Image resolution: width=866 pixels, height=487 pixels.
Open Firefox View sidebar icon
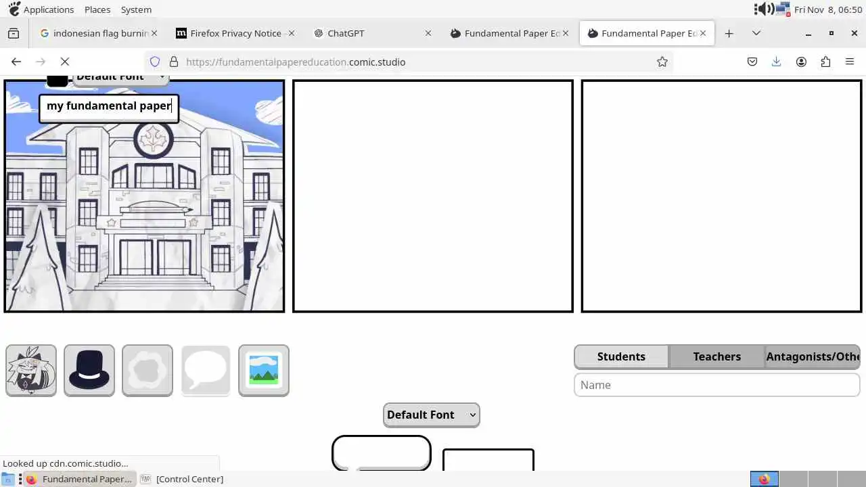click(x=14, y=33)
